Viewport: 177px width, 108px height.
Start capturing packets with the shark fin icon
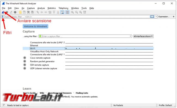click(x=3, y=12)
